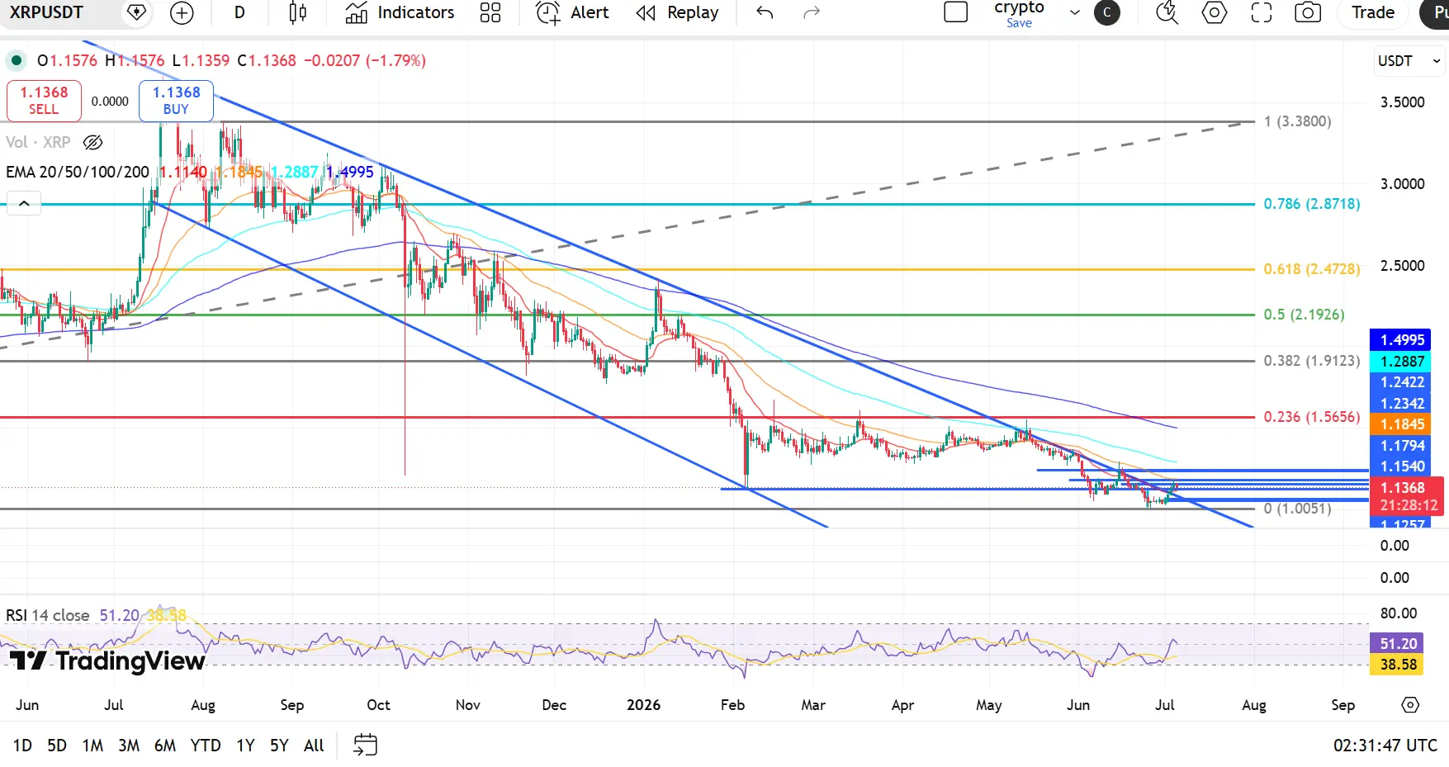The image size is (1449, 767).
Task: Switch to the 1D date range
Action: 22,746
